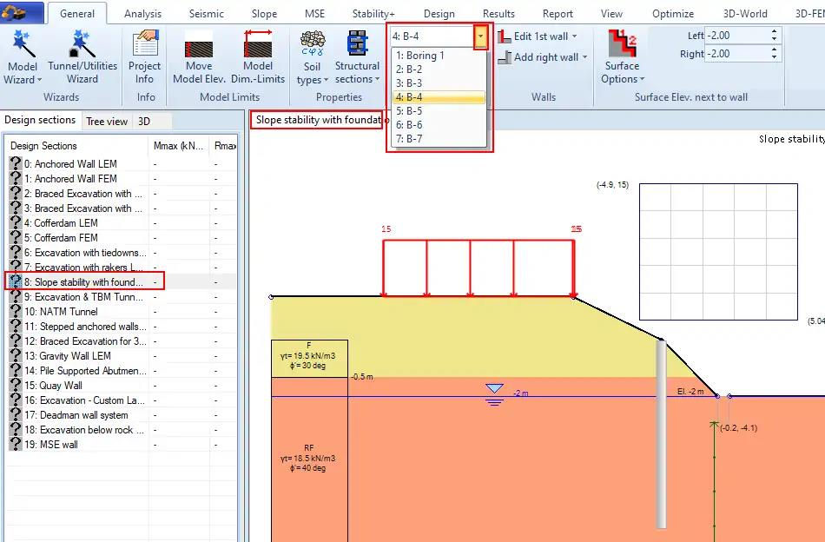The width and height of the screenshot is (825, 542).
Task: Select the RF soil layer label box
Action: point(309,458)
